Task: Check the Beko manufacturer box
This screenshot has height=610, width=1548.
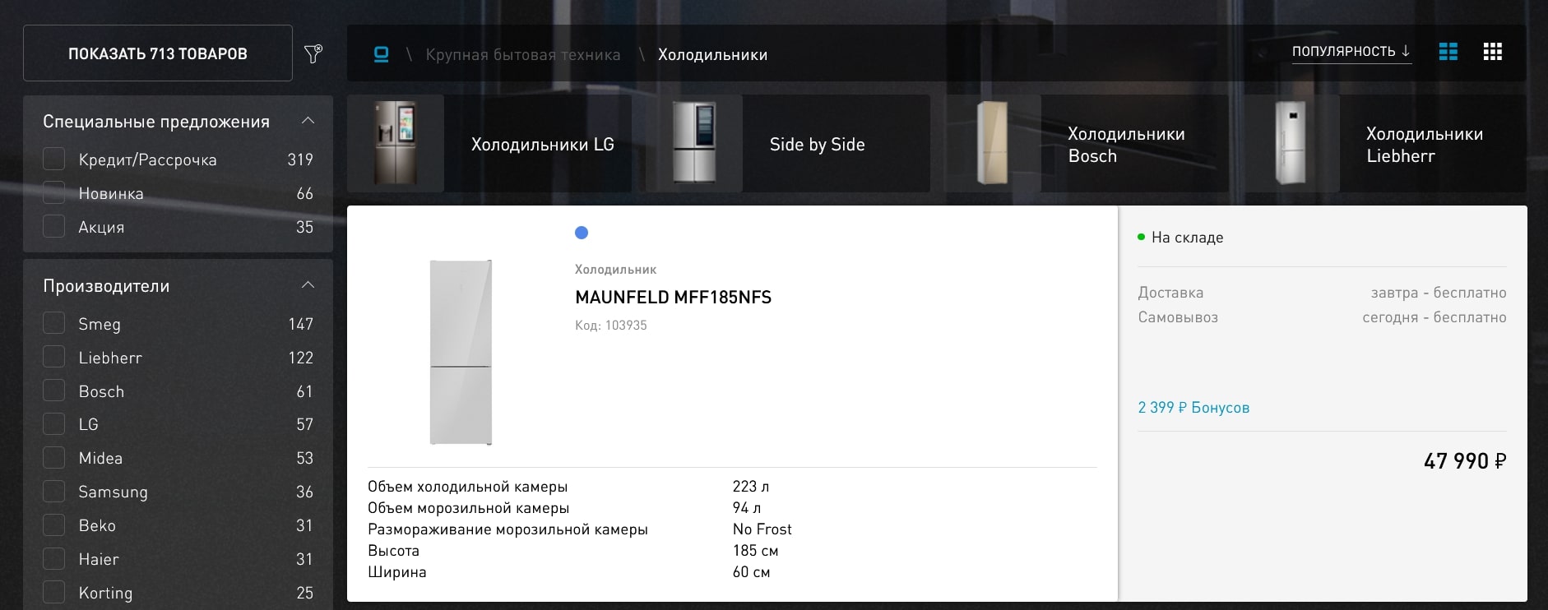Action: [x=53, y=525]
